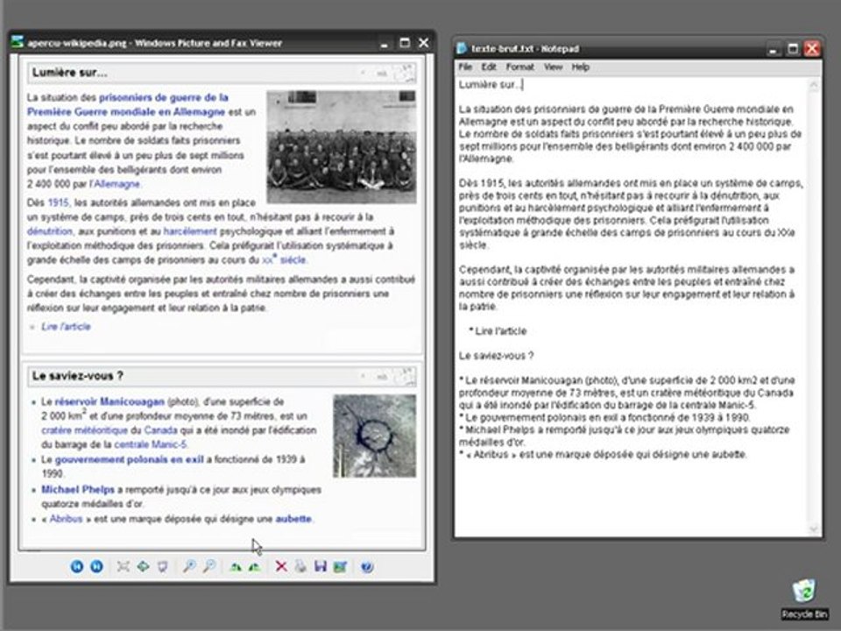Maximize the Notepad window
Viewport: 841px width, 631px height.
coord(793,49)
